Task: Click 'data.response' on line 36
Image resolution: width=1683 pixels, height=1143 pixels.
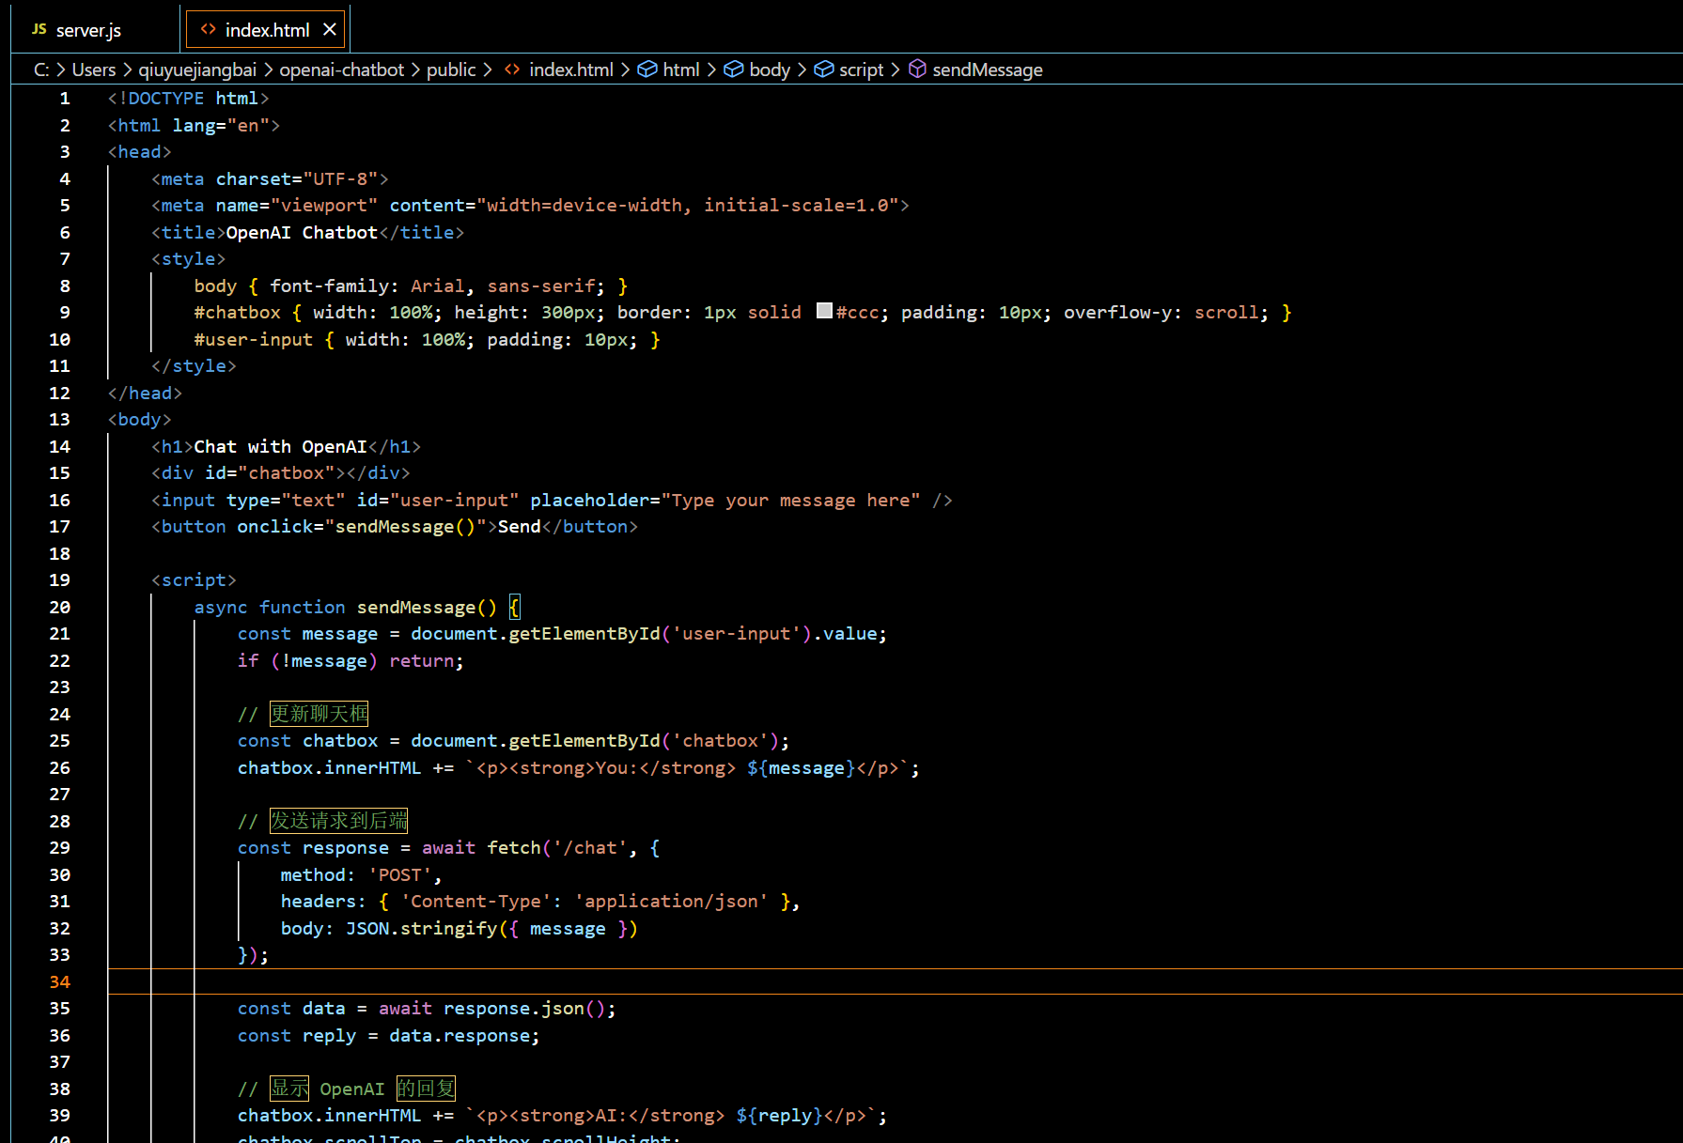Action: click(x=460, y=1035)
